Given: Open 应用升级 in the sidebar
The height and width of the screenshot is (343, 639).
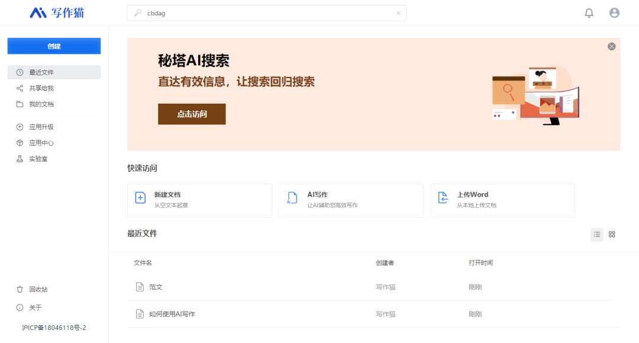Looking at the screenshot, I should tap(54, 127).
